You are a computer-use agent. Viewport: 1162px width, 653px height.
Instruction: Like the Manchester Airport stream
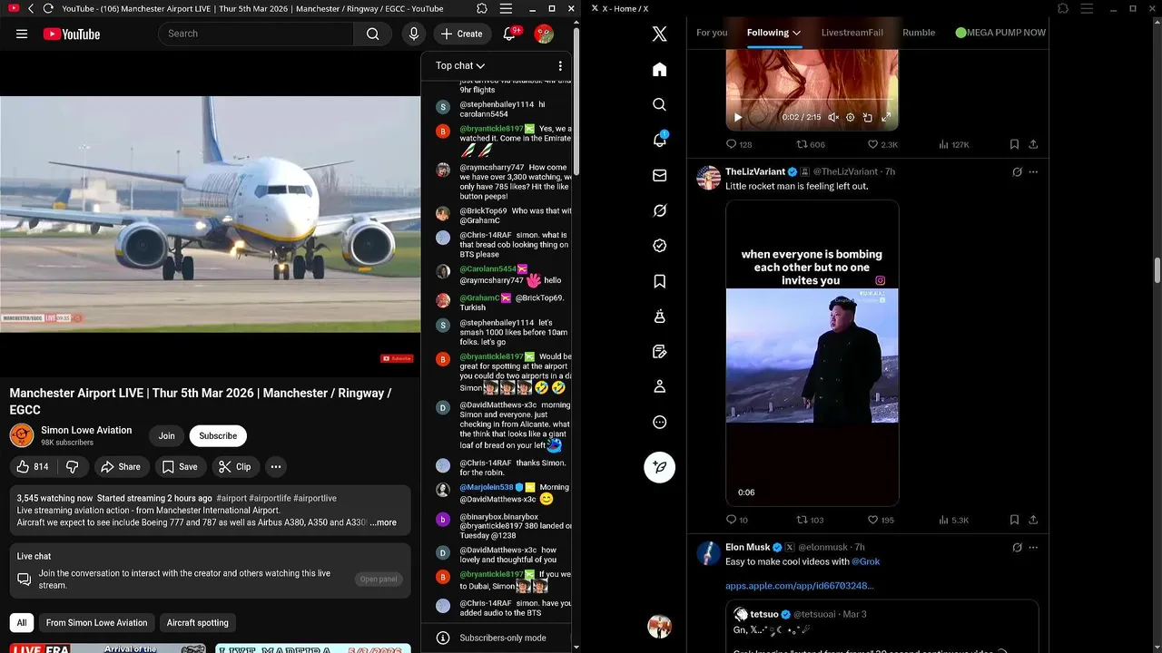[x=33, y=467]
